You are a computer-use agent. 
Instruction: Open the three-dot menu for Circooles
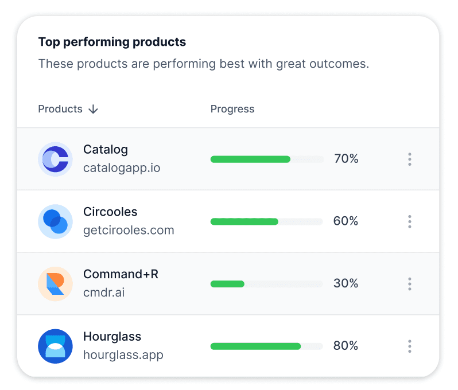point(409,221)
